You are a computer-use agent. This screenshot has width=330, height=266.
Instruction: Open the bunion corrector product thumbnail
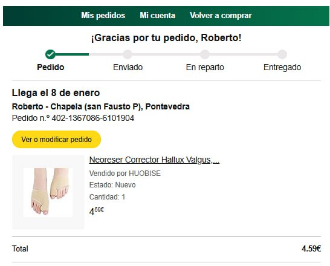point(48,192)
